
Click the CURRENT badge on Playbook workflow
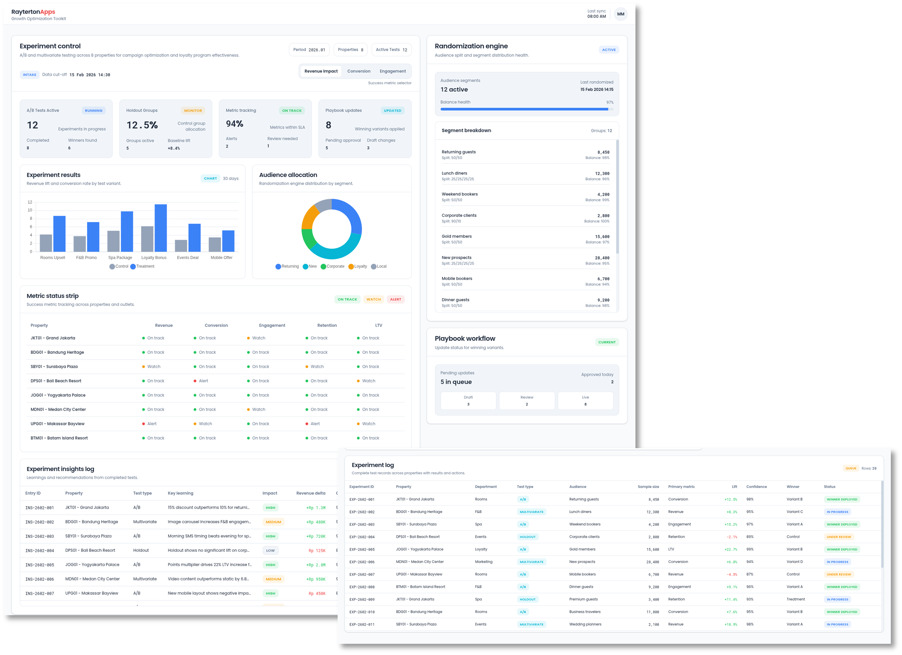pyautogui.click(x=606, y=342)
